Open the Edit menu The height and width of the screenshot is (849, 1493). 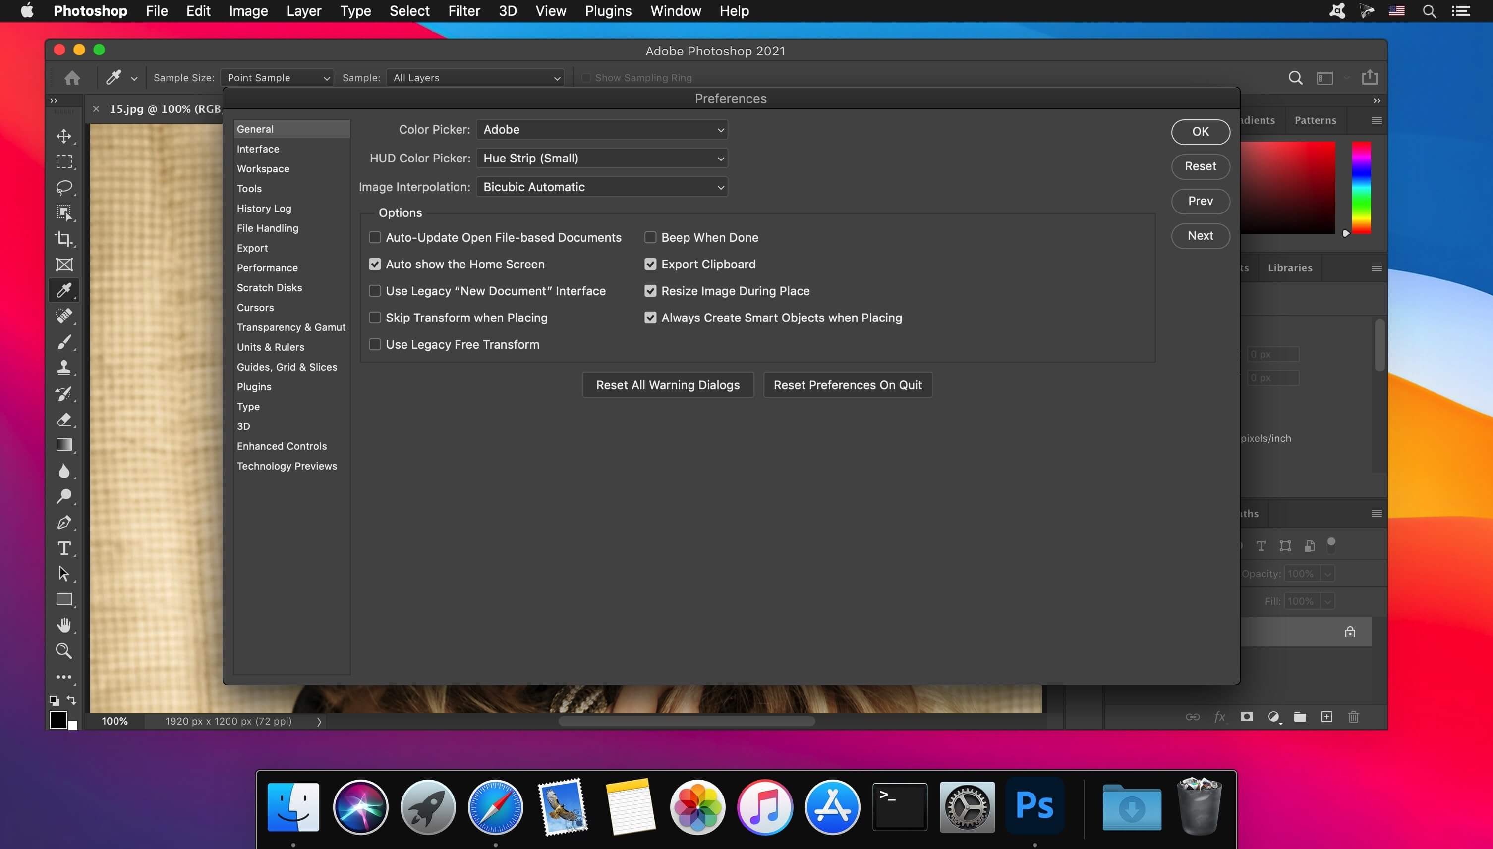pos(198,10)
